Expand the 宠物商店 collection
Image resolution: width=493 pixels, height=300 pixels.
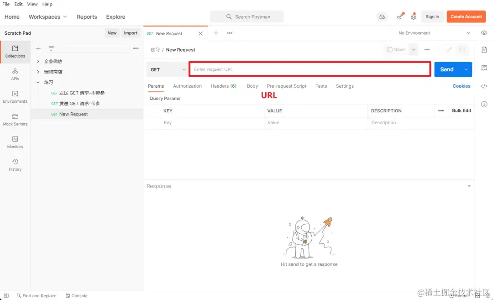(38, 72)
